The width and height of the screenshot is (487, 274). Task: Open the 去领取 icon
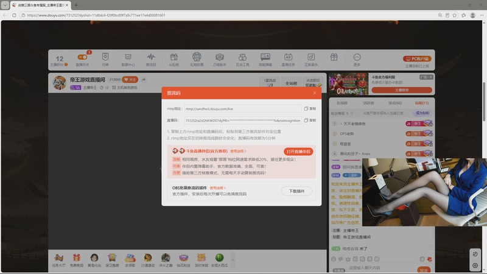(130, 260)
